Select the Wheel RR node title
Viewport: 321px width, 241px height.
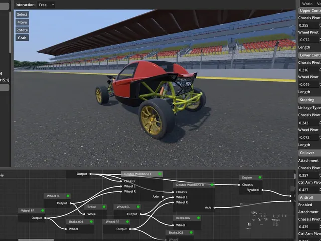tap(112, 222)
